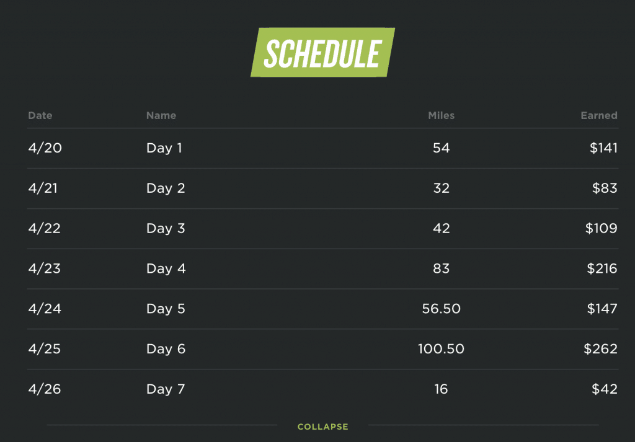The width and height of the screenshot is (635, 442).
Task: Click the $262 earned amount
Action: tap(600, 349)
